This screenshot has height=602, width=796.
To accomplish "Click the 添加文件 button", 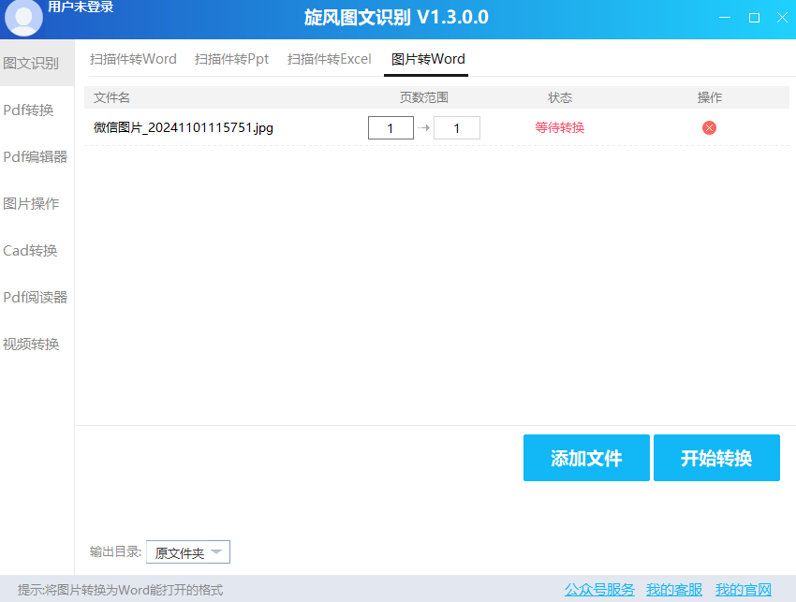I will click(586, 458).
